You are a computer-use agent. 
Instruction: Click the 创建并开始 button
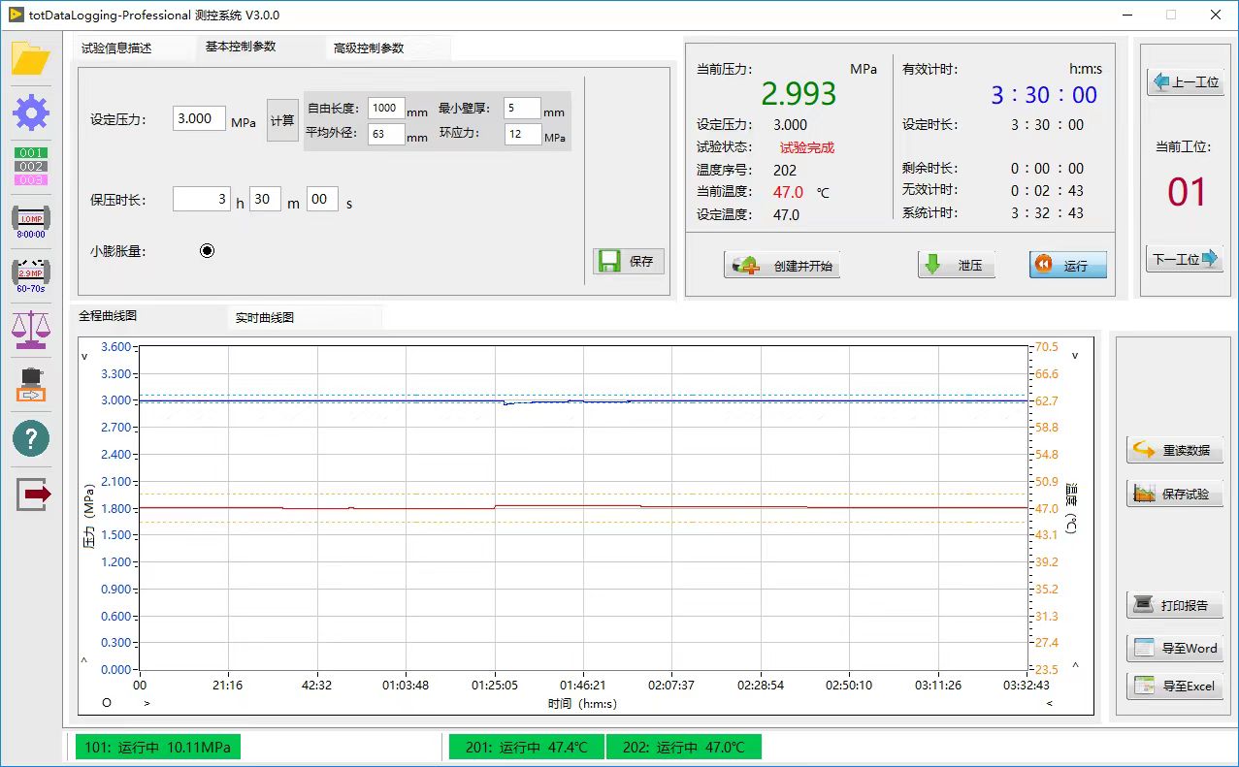[x=782, y=265]
